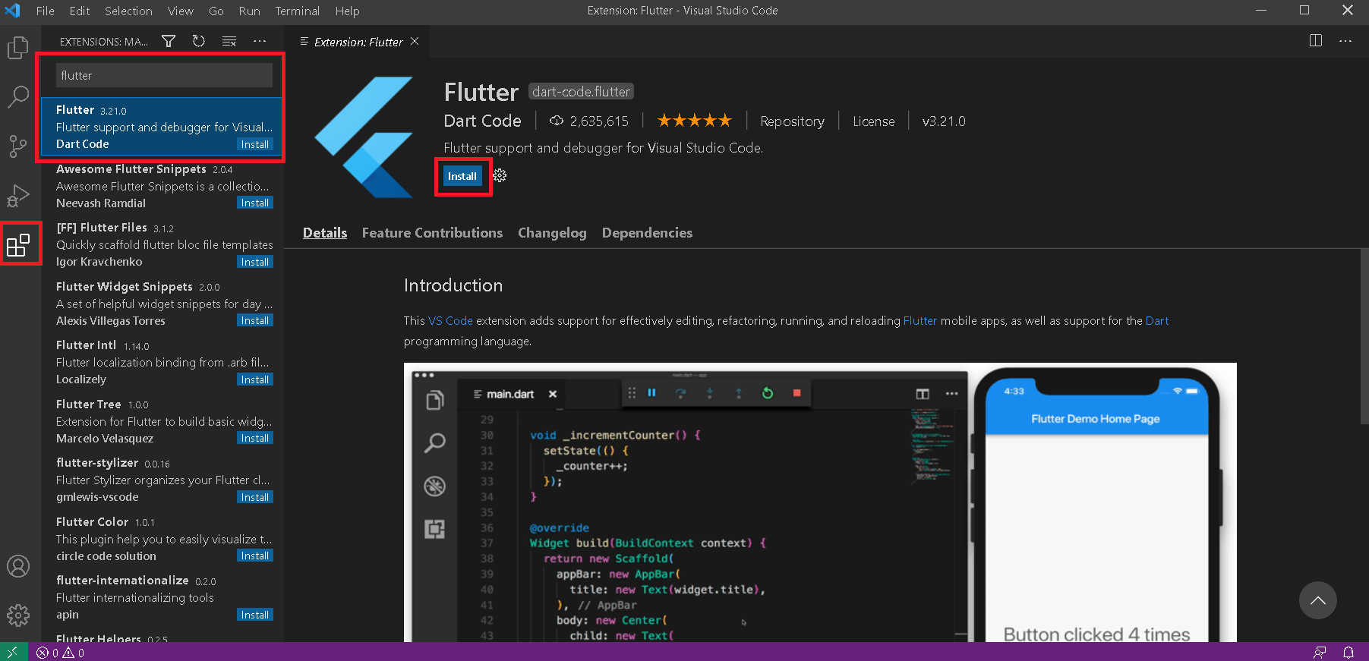1369x661 pixels.
Task: Install Flutter Tree extension
Action: 254,438
